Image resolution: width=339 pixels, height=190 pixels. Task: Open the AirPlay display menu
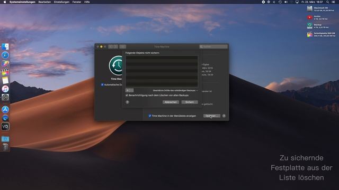pyautogui.click(x=297, y=2)
